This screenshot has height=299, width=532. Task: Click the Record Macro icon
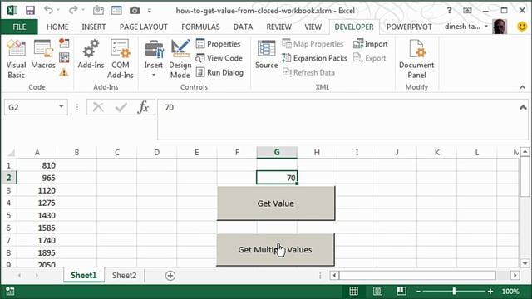tap(64, 43)
